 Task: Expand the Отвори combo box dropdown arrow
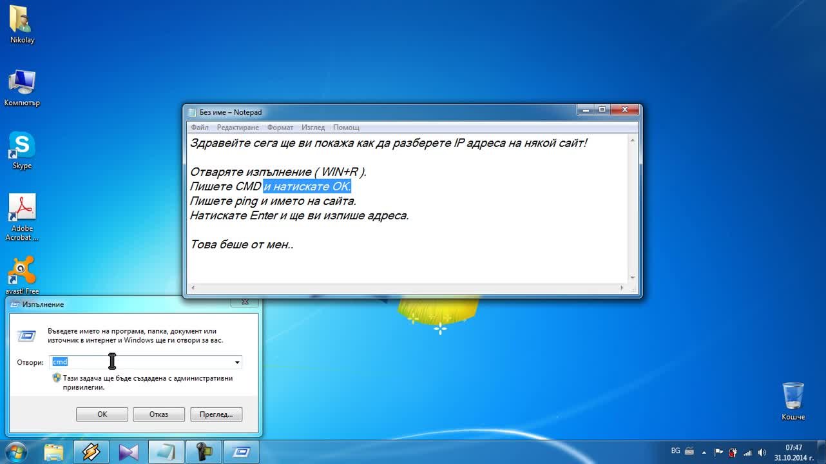click(x=237, y=362)
